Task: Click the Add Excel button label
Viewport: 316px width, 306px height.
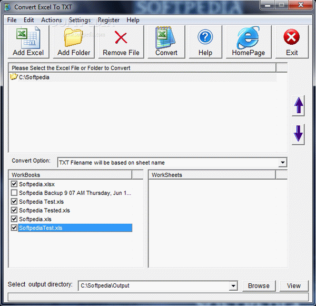Action: click(28, 53)
